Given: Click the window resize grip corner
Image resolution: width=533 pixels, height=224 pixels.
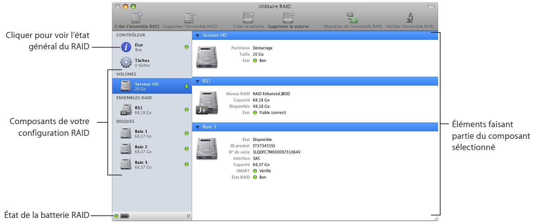Looking at the screenshot, I should click(436, 219).
